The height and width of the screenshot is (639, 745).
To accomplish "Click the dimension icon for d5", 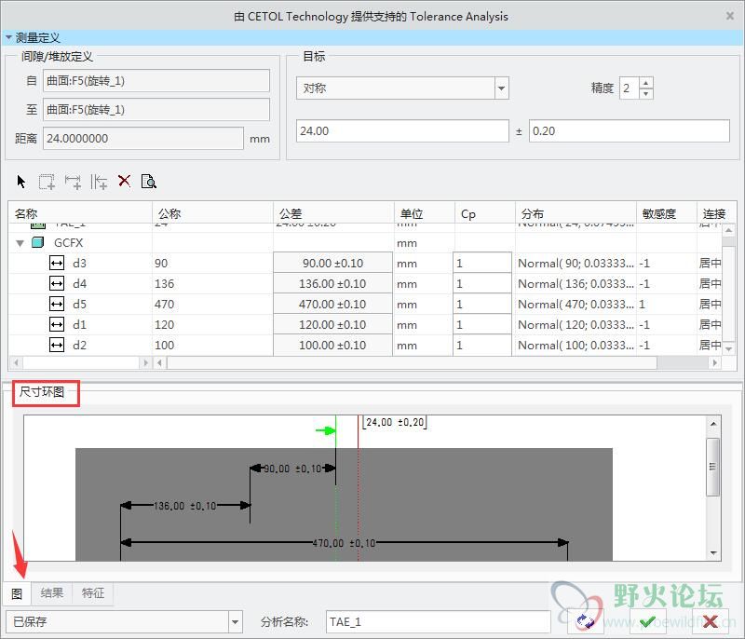I will pyautogui.click(x=57, y=304).
